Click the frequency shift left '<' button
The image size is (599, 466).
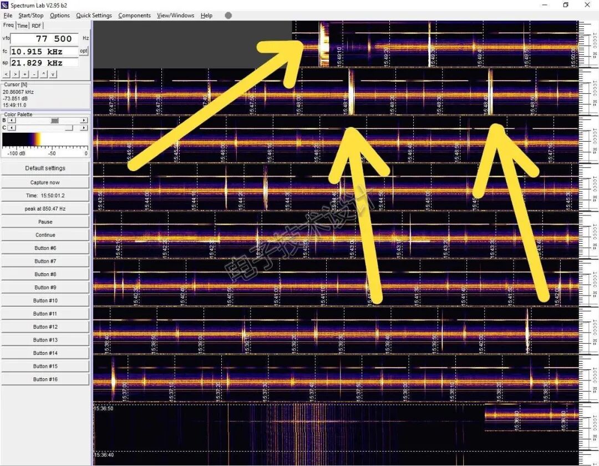pos(7,74)
